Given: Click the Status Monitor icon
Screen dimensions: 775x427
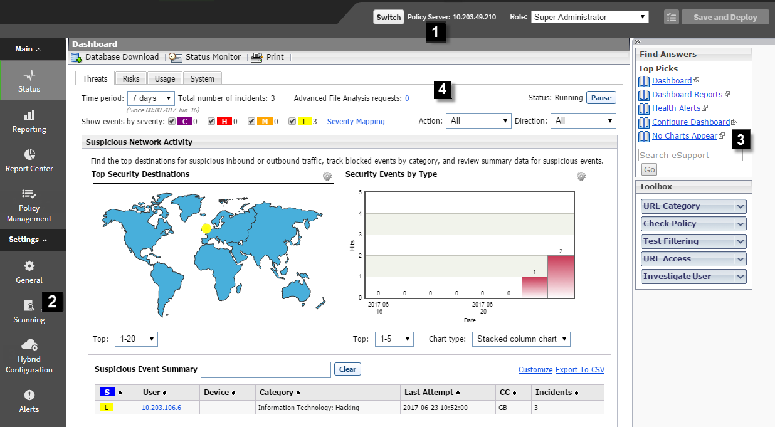Looking at the screenshot, I should click(176, 57).
